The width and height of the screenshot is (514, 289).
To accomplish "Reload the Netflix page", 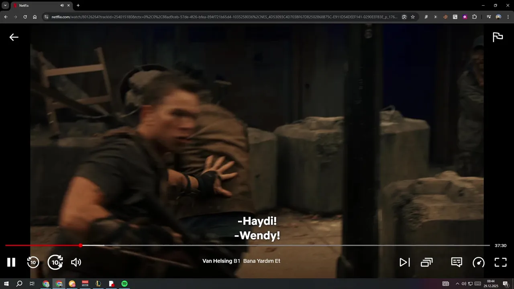I will click(x=25, y=17).
